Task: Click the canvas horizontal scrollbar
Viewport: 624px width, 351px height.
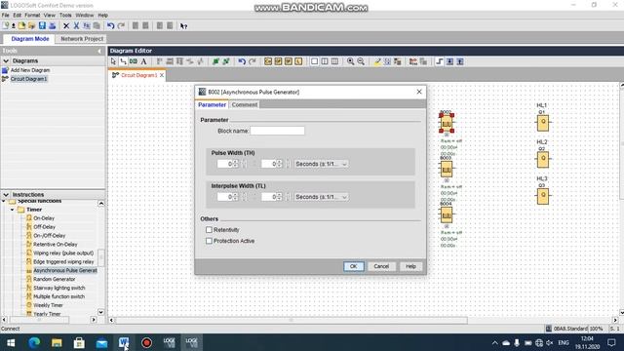Action: [x=291, y=320]
